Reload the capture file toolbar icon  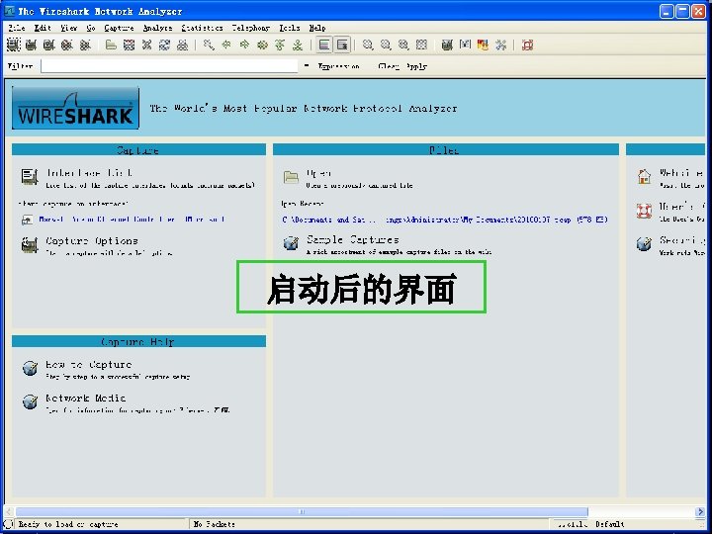(164, 44)
